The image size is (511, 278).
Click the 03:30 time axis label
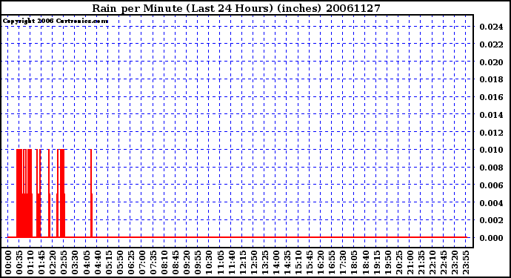point(75,262)
